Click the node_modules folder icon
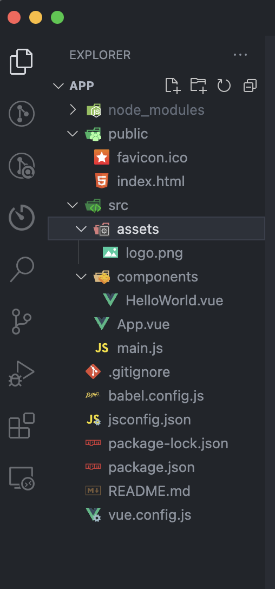The width and height of the screenshot is (275, 589). tap(94, 110)
